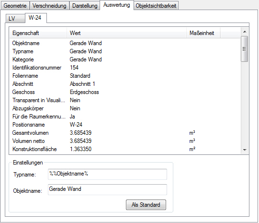The height and width of the screenshot is (223, 259).
Task: Focus the Typname input field
Action: click(107, 174)
